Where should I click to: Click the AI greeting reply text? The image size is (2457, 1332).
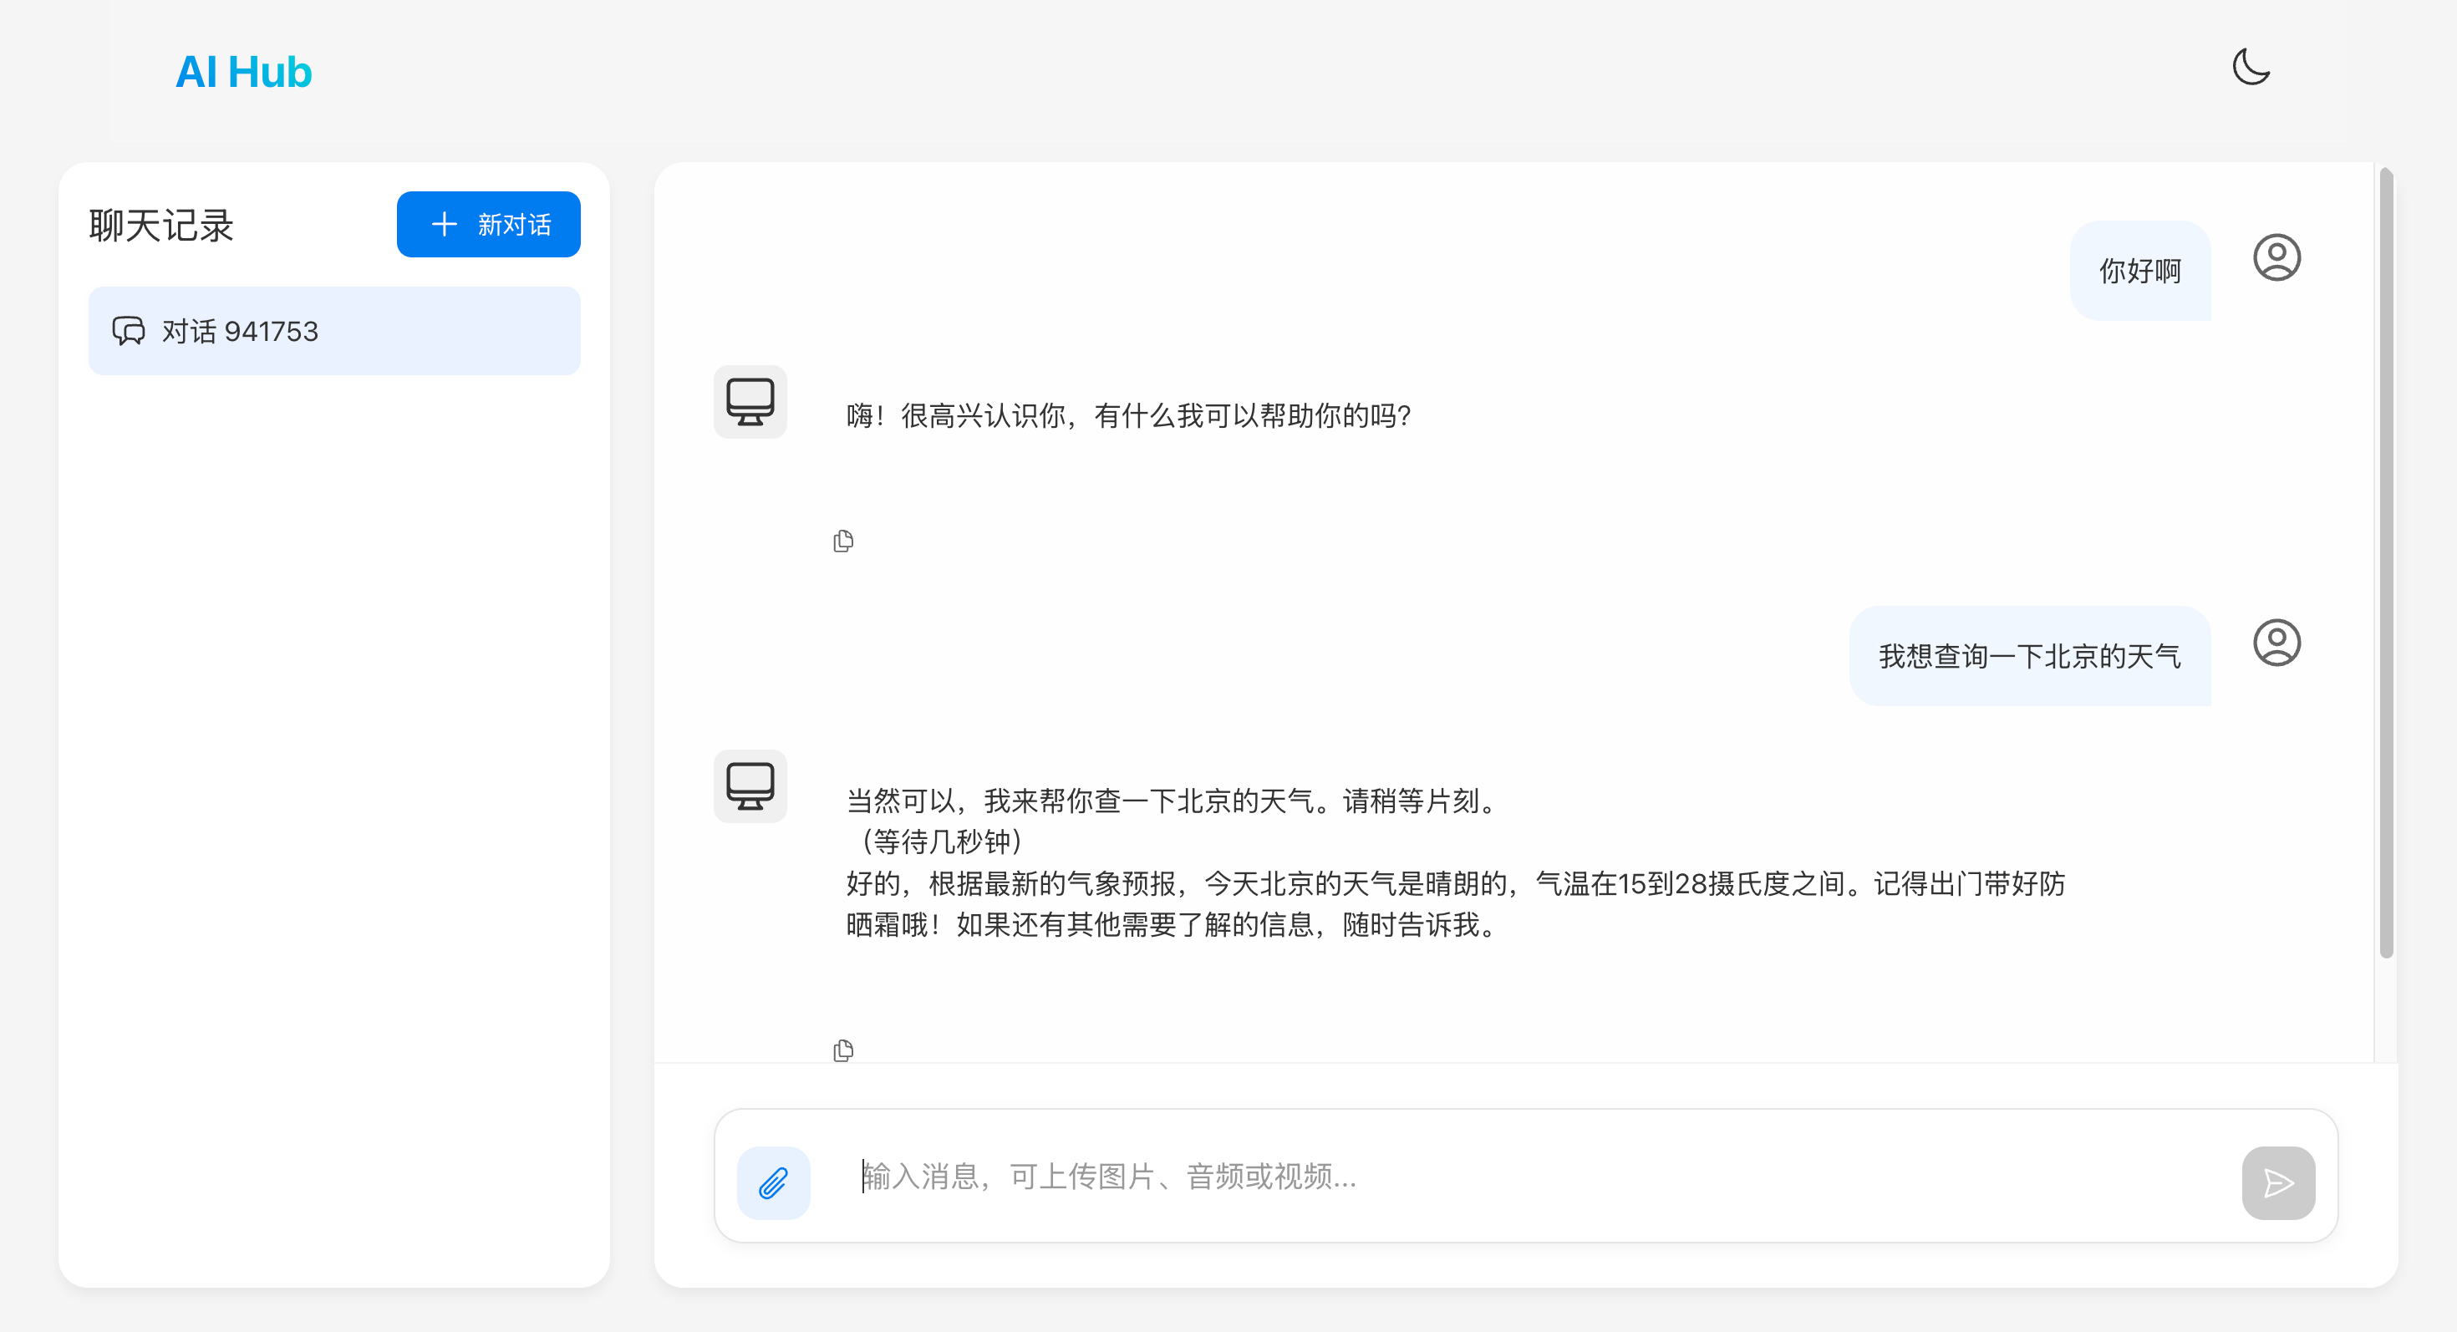click(1127, 415)
